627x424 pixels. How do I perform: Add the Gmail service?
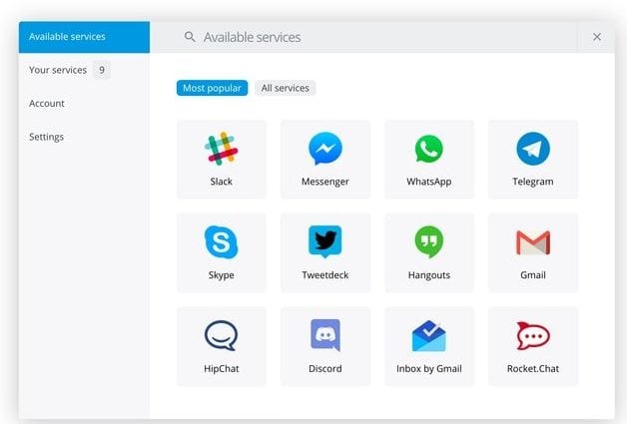click(x=533, y=252)
